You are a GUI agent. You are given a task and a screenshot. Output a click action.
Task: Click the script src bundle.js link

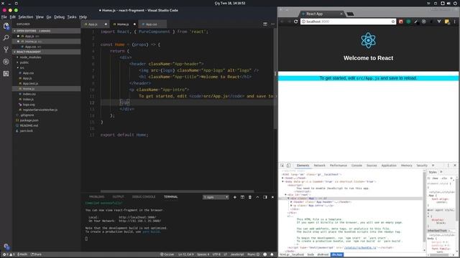tap(360, 248)
